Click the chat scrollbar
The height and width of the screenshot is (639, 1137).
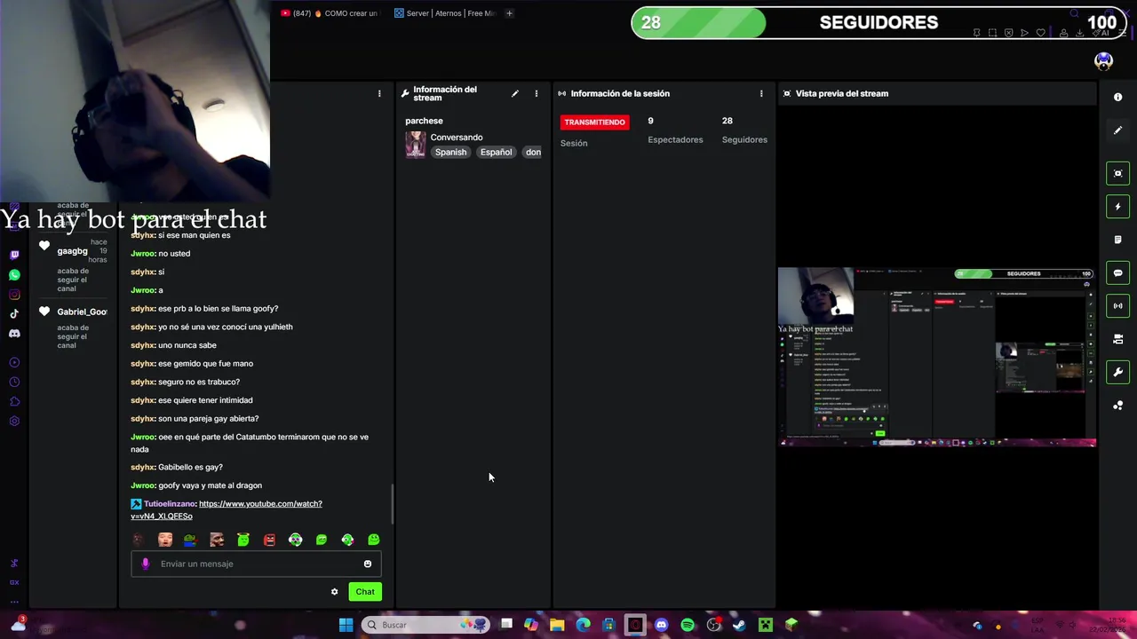pyautogui.click(x=393, y=504)
